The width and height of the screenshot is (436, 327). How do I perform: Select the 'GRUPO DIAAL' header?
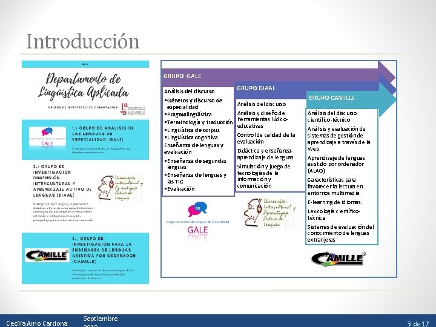point(256,88)
